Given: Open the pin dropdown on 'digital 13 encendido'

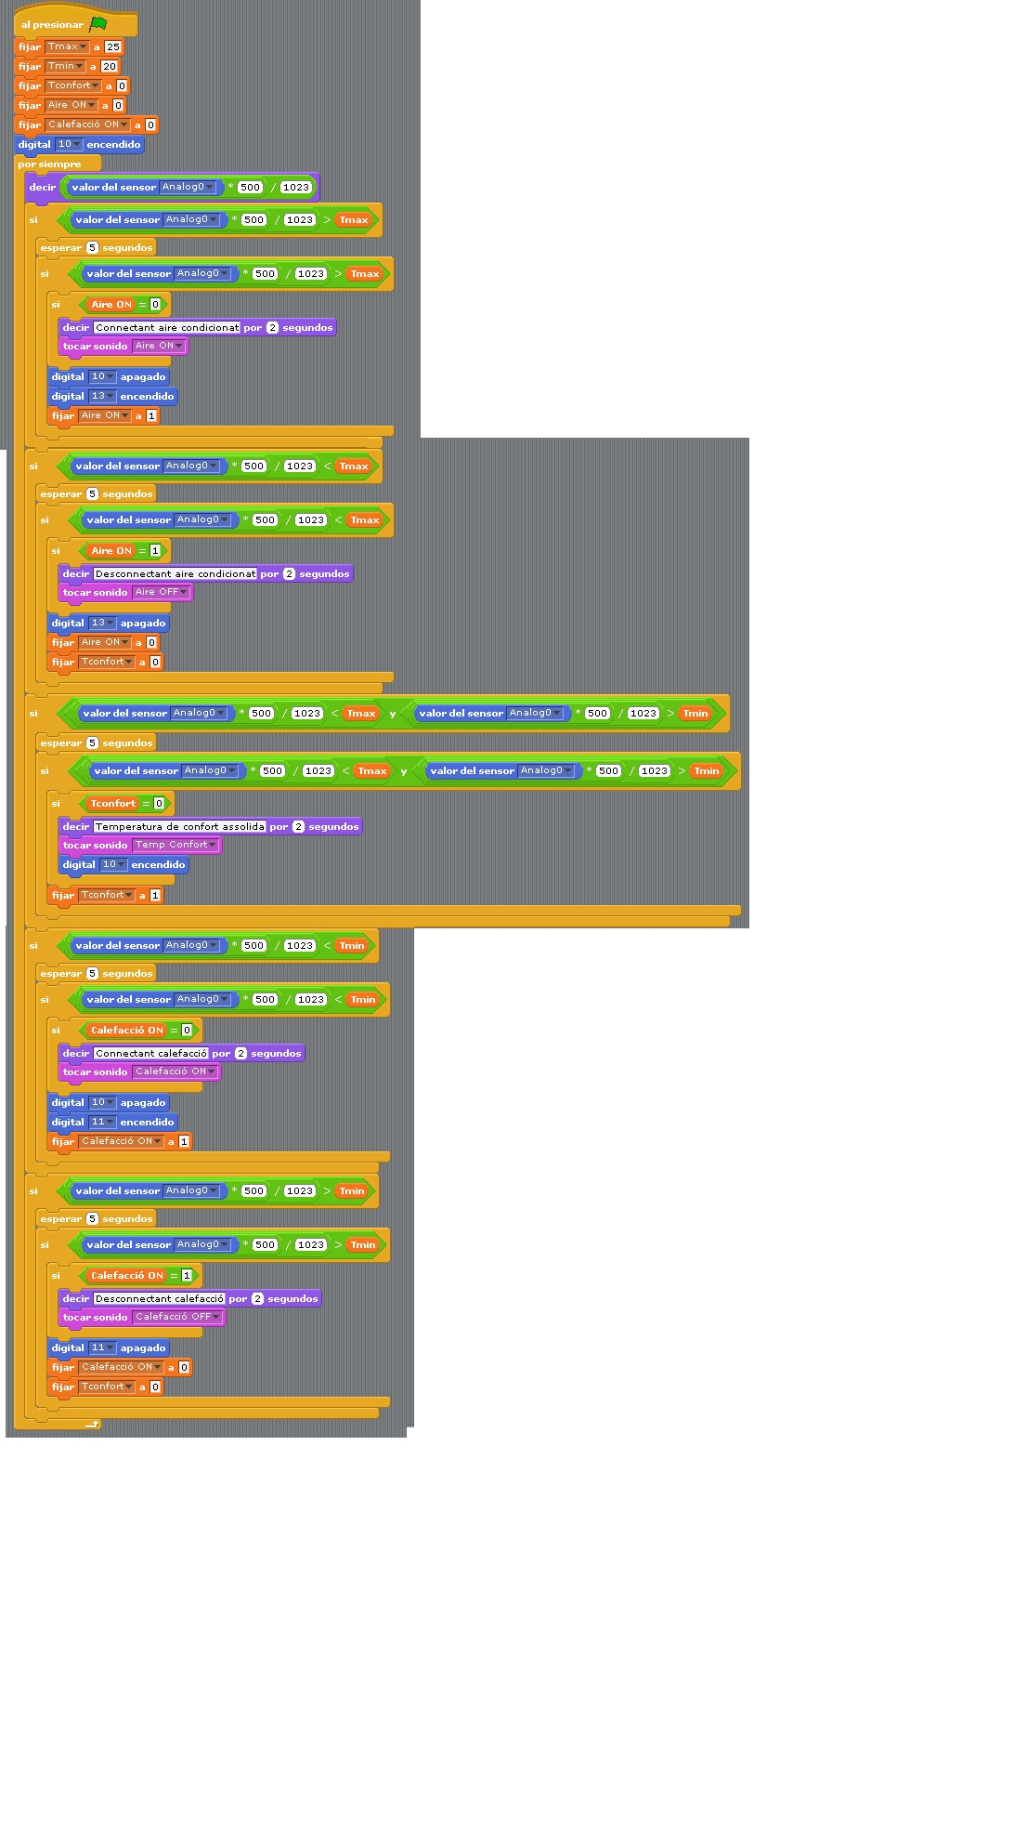Looking at the screenshot, I should point(110,396).
